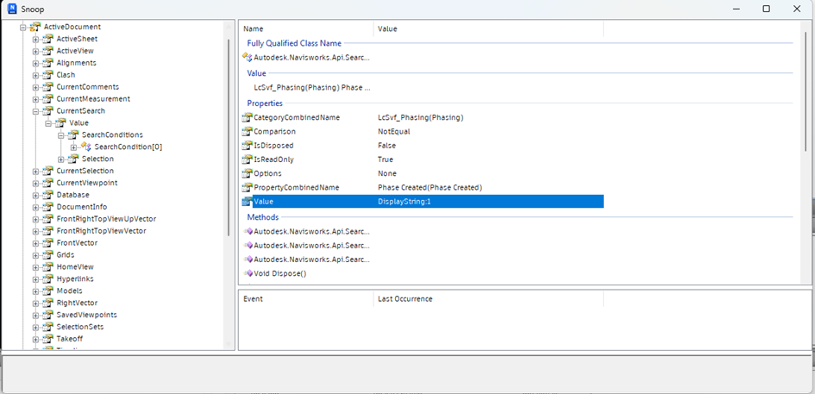This screenshot has height=394, width=815.
Task: Click the SelectionSets node icon
Action: tap(48, 327)
